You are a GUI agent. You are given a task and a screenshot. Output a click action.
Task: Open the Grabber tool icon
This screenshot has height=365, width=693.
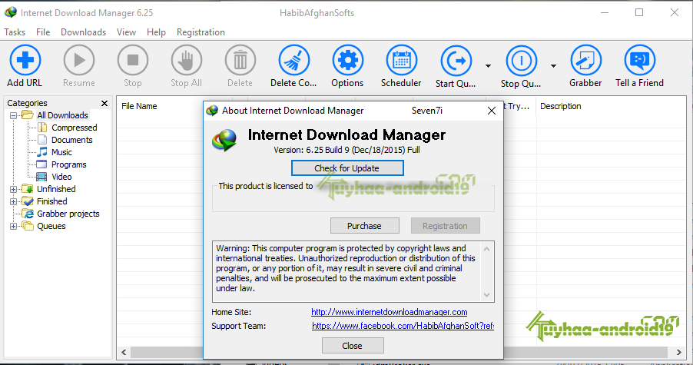(x=585, y=60)
